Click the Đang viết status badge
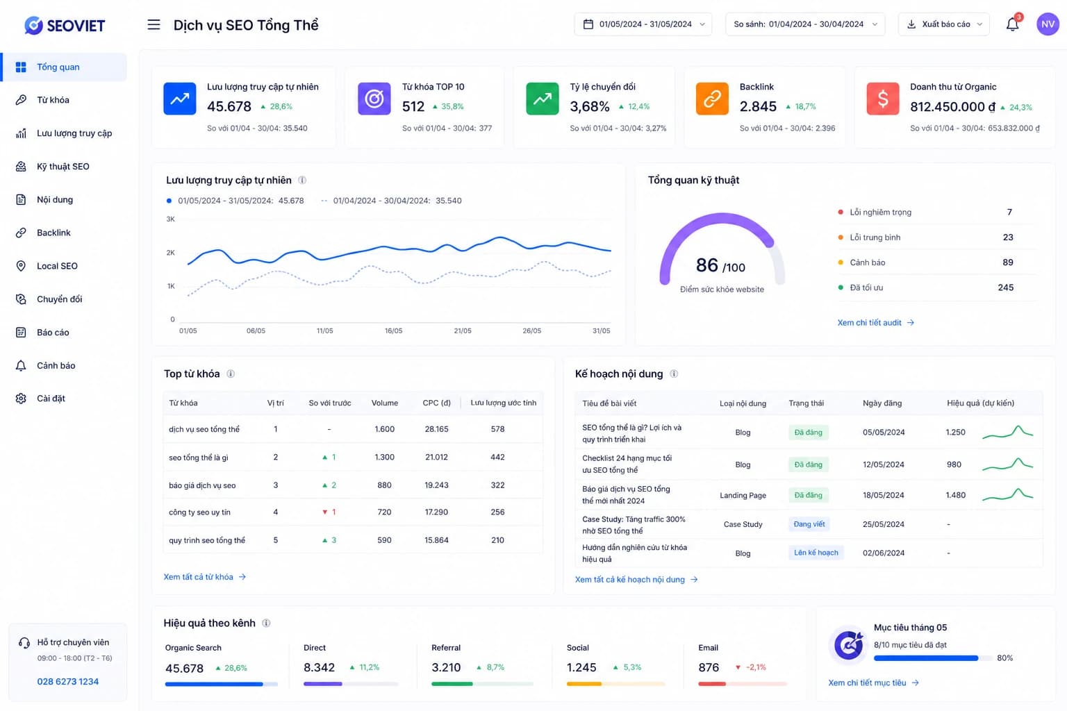Image resolution: width=1067 pixels, height=711 pixels. 809,524
